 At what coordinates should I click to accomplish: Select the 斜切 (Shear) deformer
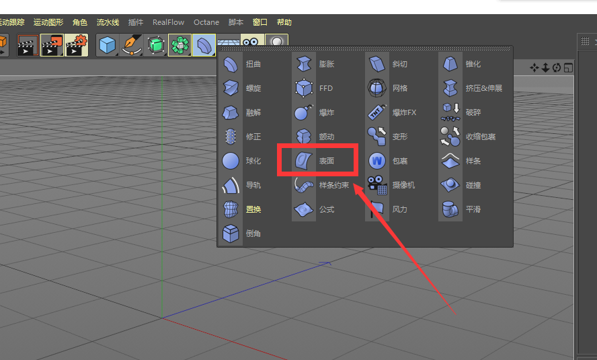[388, 64]
